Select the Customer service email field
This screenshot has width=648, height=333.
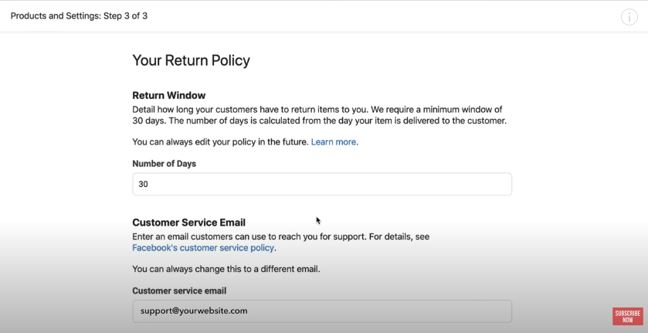click(322, 311)
